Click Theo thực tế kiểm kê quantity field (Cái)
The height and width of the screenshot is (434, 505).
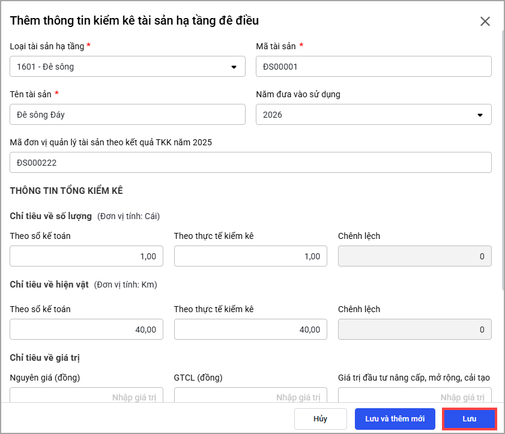[250, 256]
